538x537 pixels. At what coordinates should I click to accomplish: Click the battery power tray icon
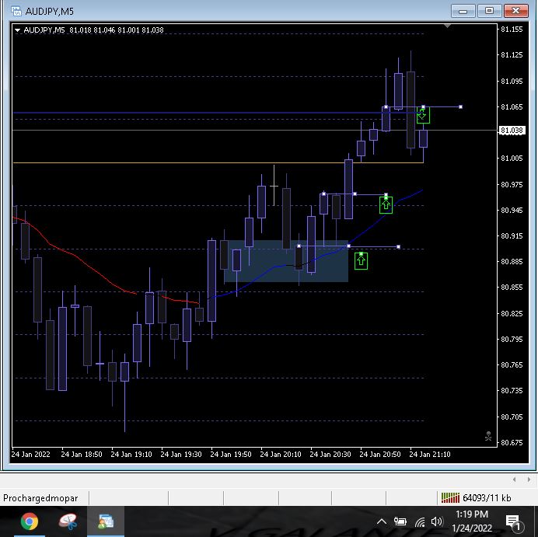[x=400, y=522]
